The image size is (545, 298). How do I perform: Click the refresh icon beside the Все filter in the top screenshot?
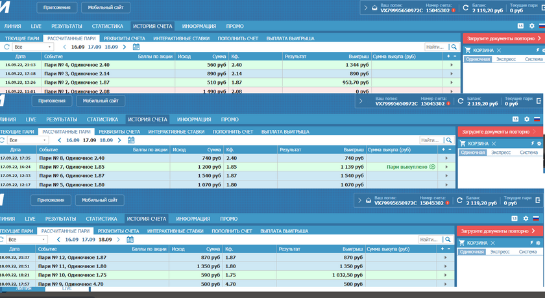[6, 47]
